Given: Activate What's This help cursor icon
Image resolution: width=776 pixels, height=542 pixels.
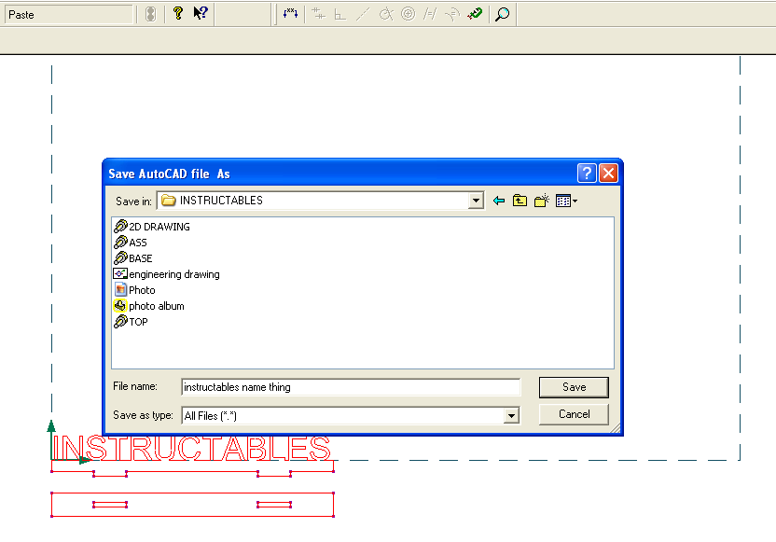Looking at the screenshot, I should [201, 13].
